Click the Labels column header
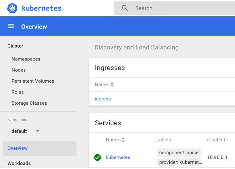Screen dimensions: 235x169 tap(164, 140)
